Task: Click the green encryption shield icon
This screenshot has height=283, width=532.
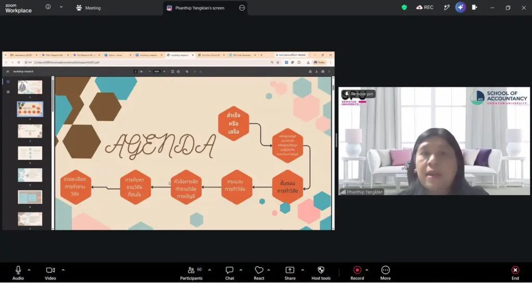Action: click(x=404, y=7)
